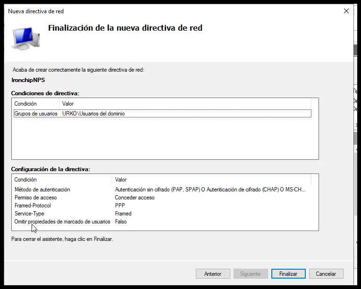361x289 pixels.
Task: Click the URKO\Usuarios del dominio value
Action: click(93, 114)
